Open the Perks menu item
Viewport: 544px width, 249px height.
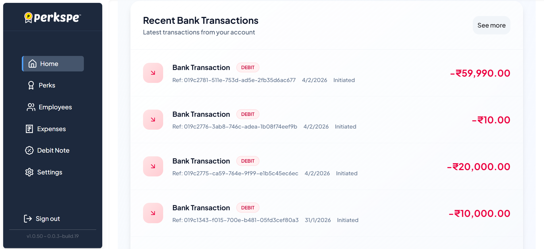pos(47,85)
